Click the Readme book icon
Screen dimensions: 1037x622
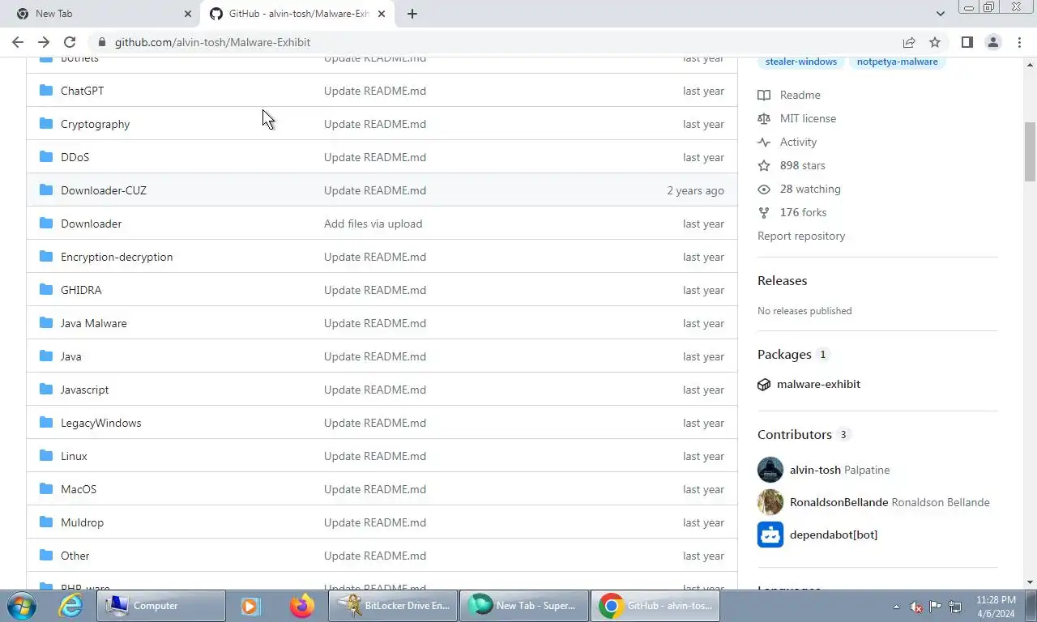pyautogui.click(x=764, y=95)
